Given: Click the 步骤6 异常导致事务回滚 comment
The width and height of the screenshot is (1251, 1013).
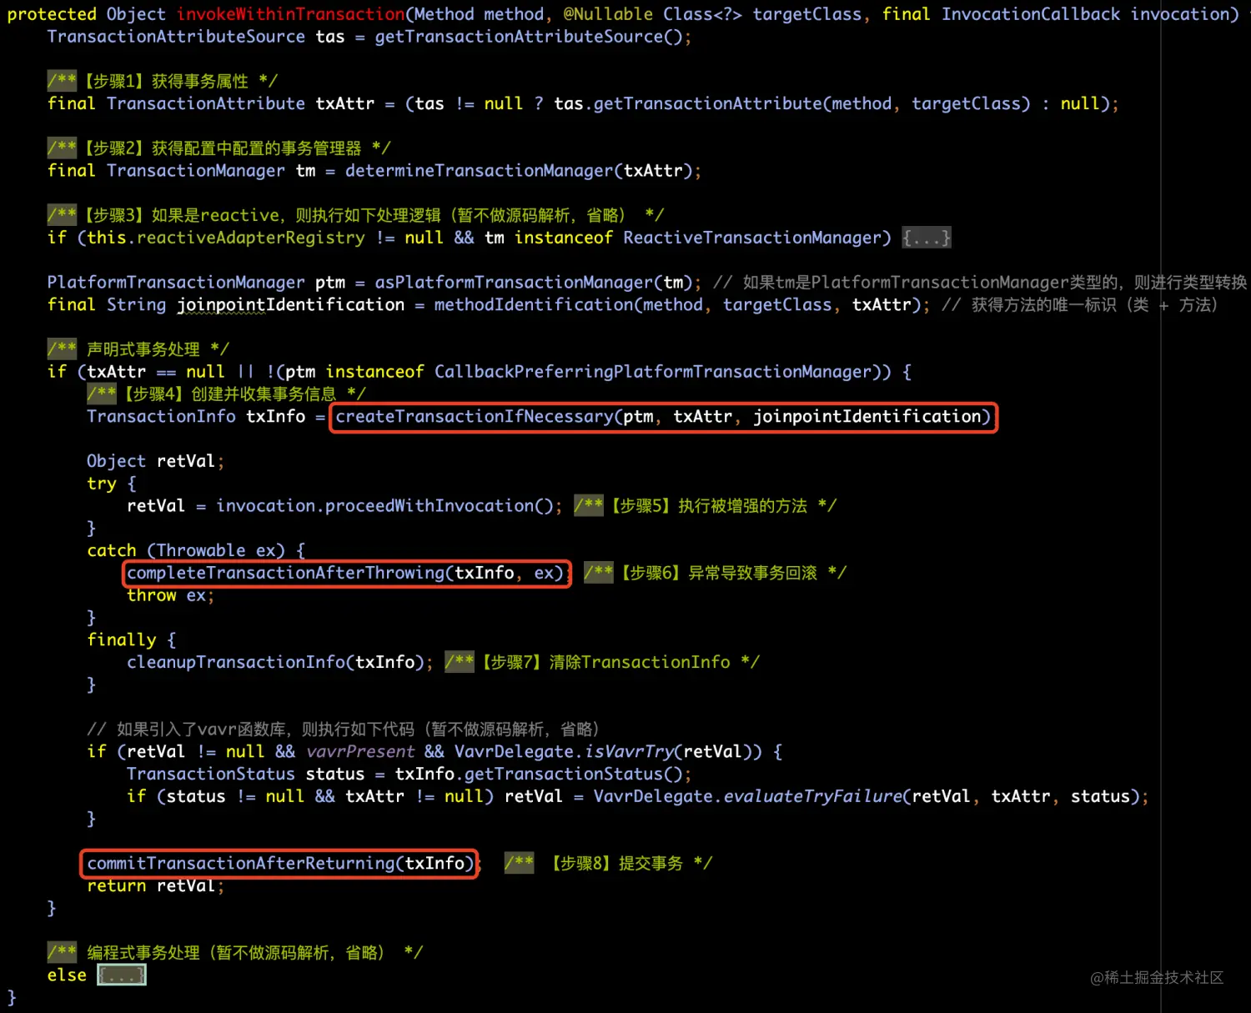Looking at the screenshot, I should (x=715, y=574).
